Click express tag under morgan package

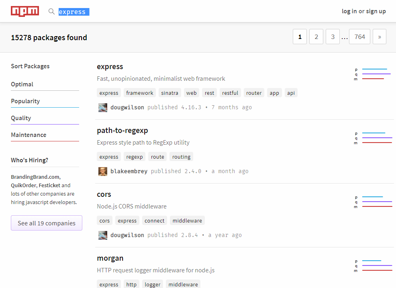[x=109, y=284]
